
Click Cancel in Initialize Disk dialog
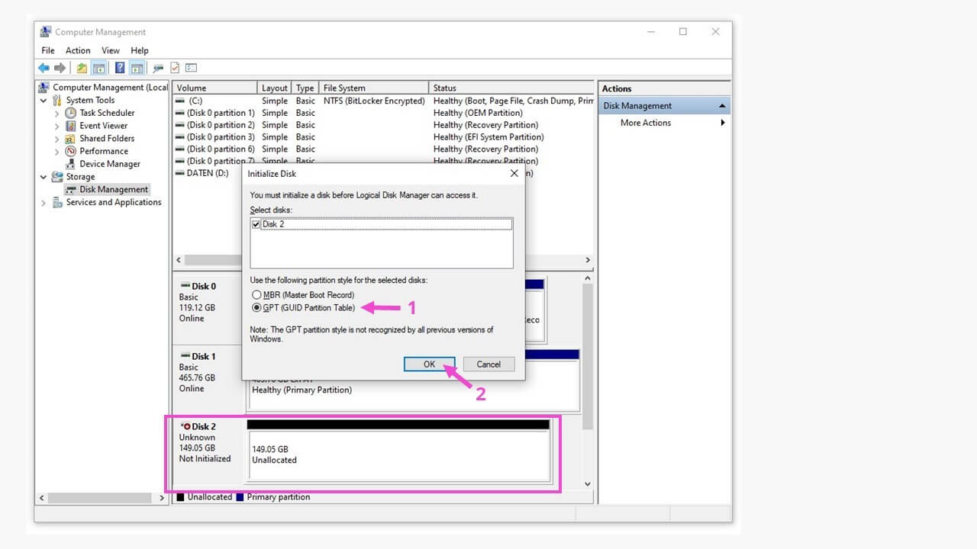click(x=488, y=364)
